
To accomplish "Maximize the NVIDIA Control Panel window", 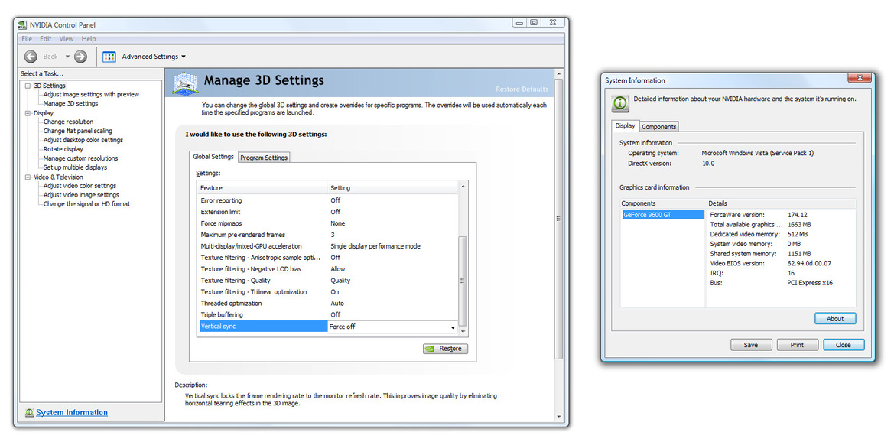I will tap(534, 22).
